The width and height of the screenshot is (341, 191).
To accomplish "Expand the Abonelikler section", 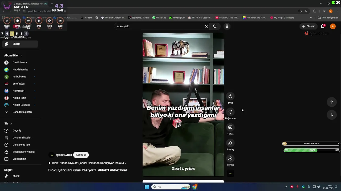I will pos(13,55).
